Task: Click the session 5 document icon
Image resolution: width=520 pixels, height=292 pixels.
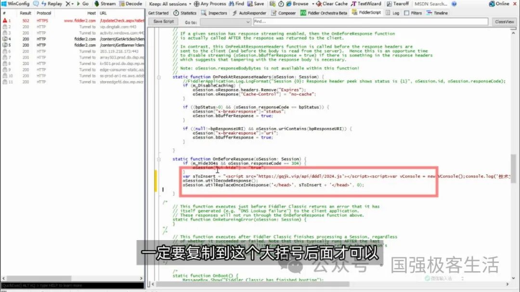Action: [x=5, y=45]
